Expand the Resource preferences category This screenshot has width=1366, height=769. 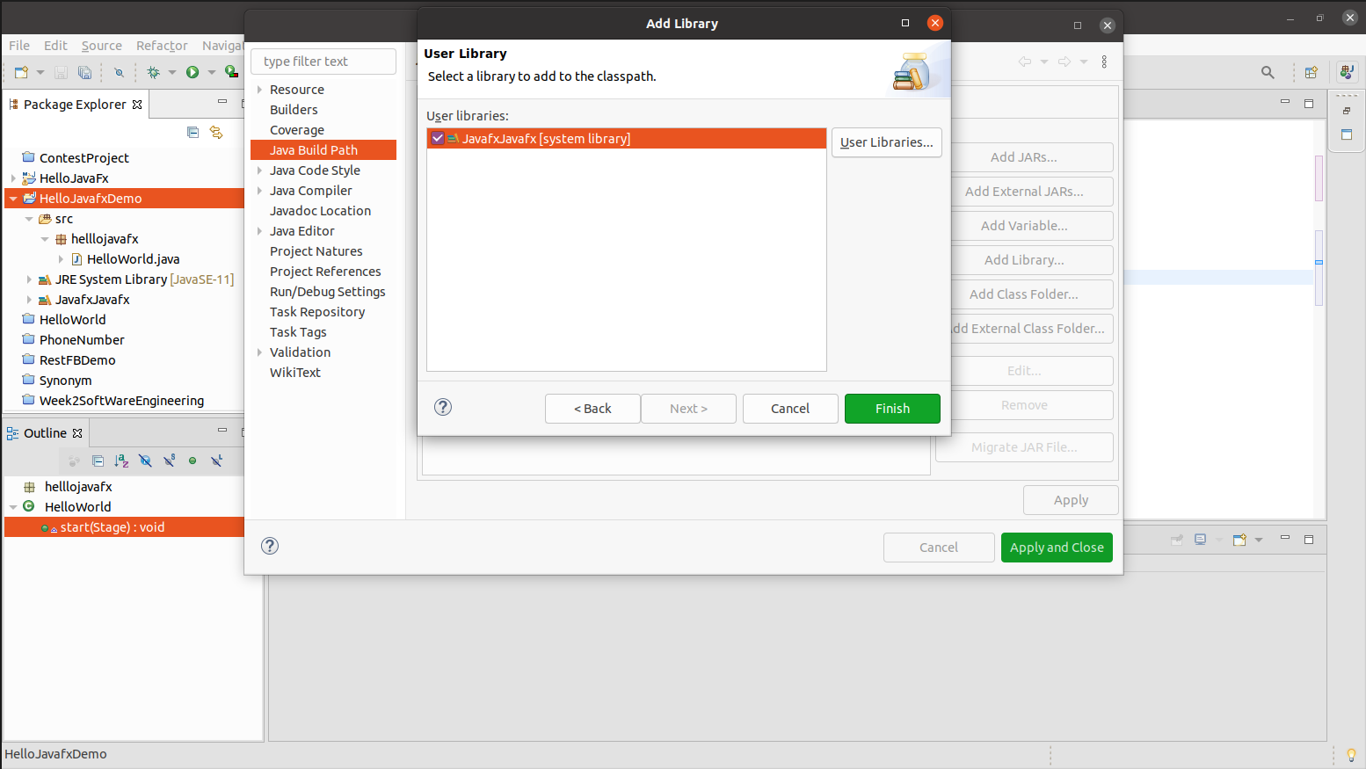pos(258,89)
